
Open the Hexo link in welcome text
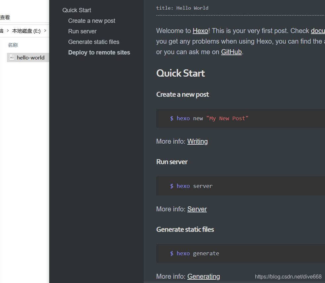(200, 31)
